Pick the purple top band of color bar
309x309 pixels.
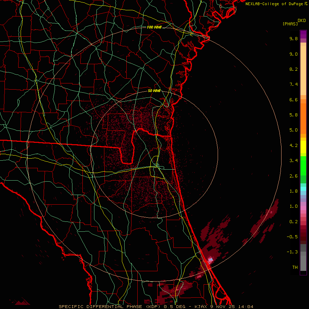303,34
